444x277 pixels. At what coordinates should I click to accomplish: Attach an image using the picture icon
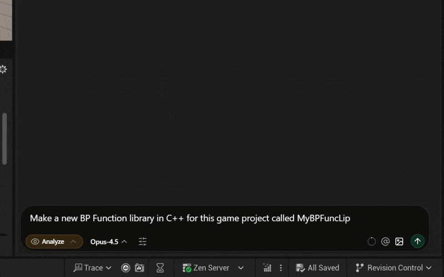(399, 242)
